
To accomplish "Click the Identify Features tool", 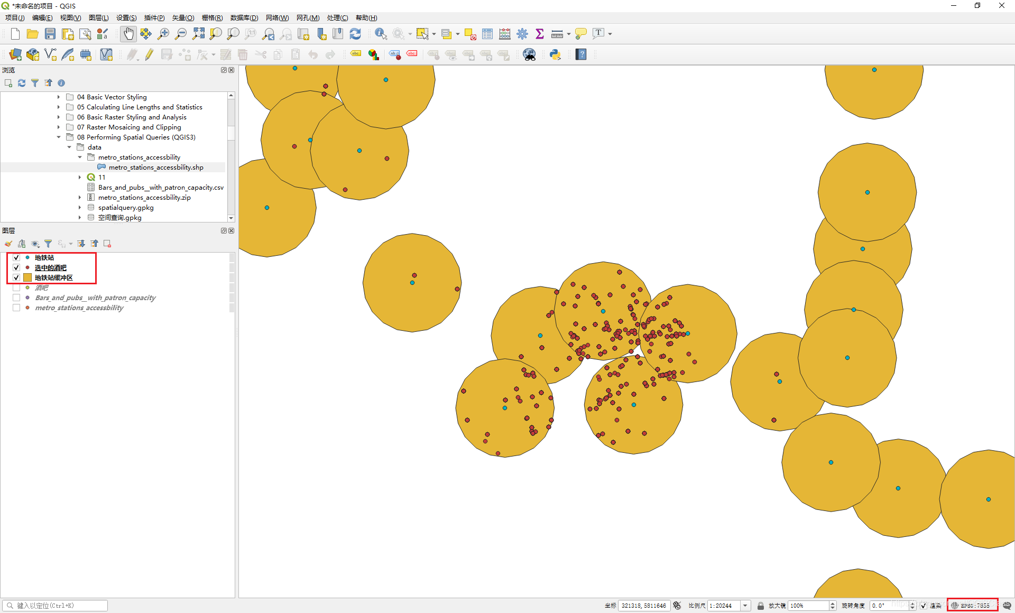I will coord(380,34).
